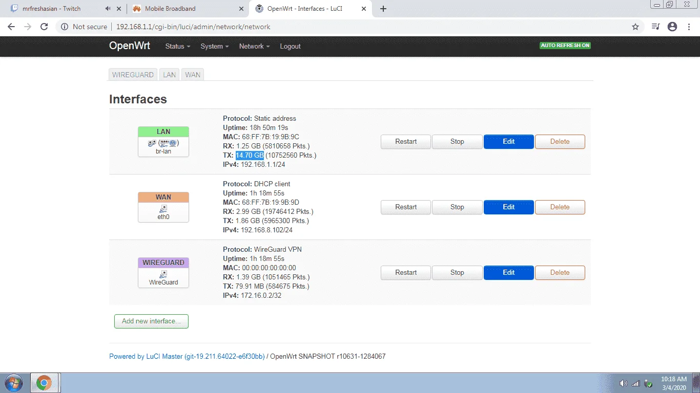Switch to the LAN tab

coord(169,75)
